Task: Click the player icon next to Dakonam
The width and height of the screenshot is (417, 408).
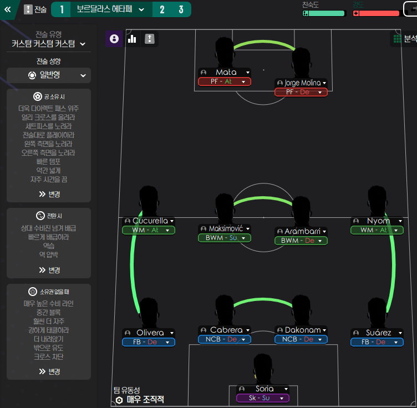Action: (280, 330)
